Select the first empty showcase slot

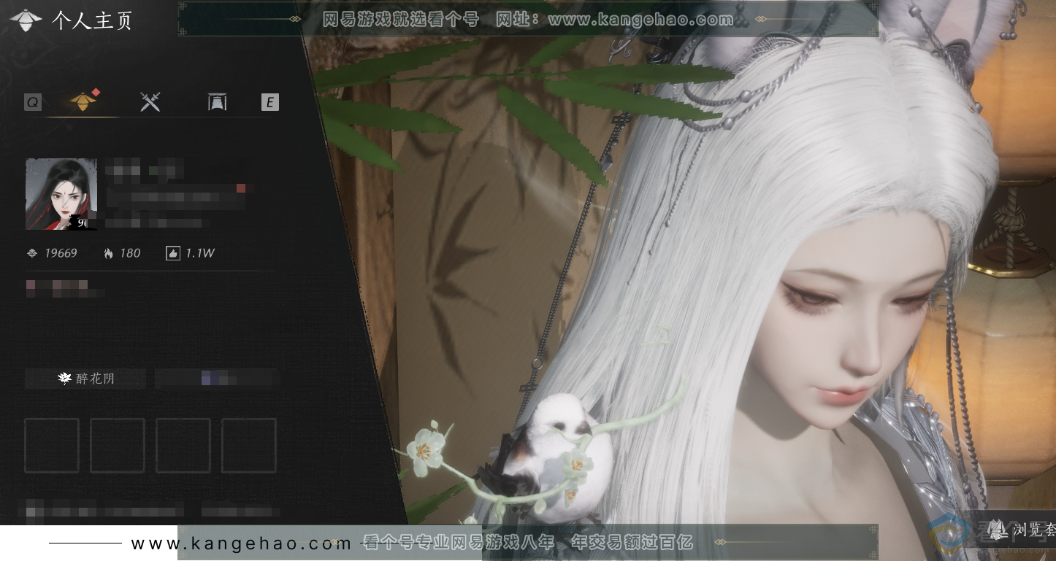coord(52,445)
